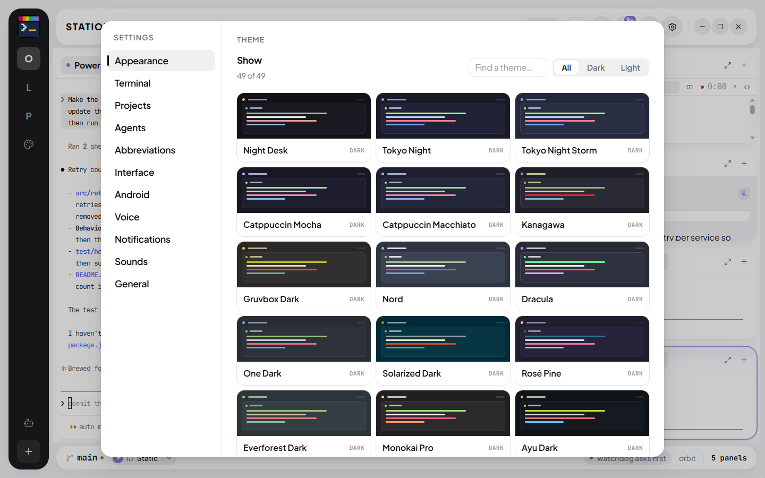The height and width of the screenshot is (478, 765).
Task: Click the Find a theme search field
Action: tap(508, 67)
